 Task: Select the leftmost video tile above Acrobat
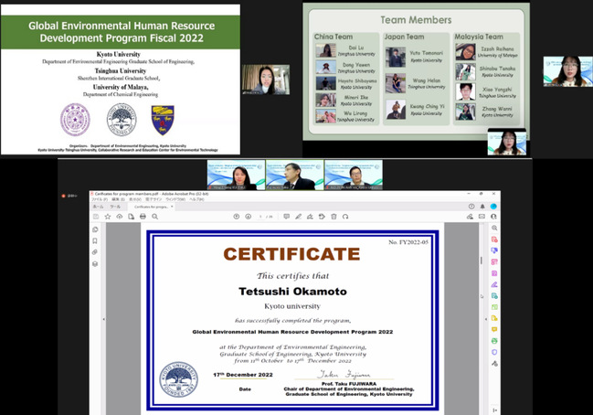point(236,175)
